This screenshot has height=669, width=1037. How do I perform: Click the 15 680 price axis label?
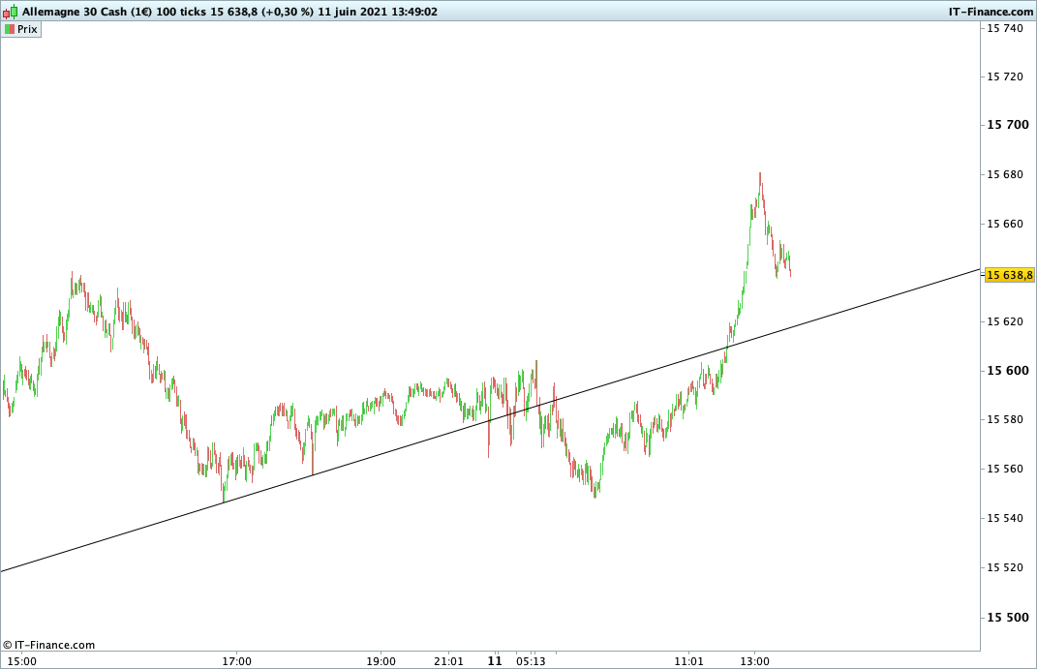(x=1005, y=174)
